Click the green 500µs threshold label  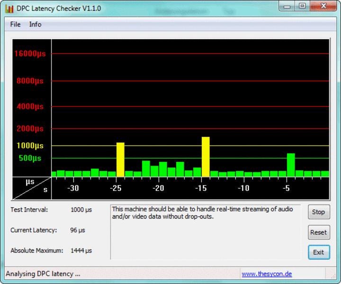[30, 158]
